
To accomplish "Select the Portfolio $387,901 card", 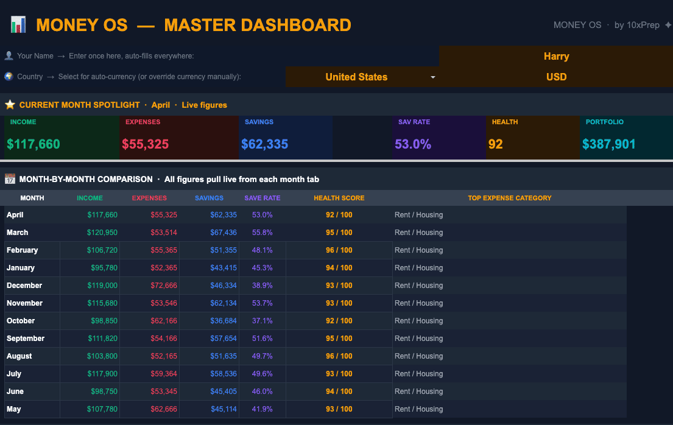I will click(x=626, y=138).
